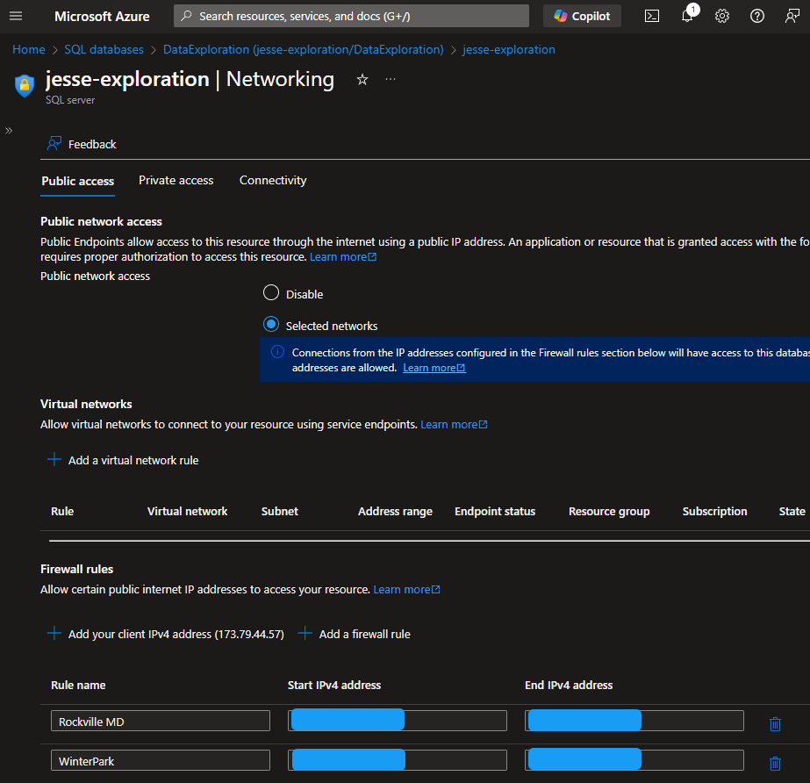The image size is (810, 783).
Task: Click Add your client IPv4 address
Action: pyautogui.click(x=165, y=634)
